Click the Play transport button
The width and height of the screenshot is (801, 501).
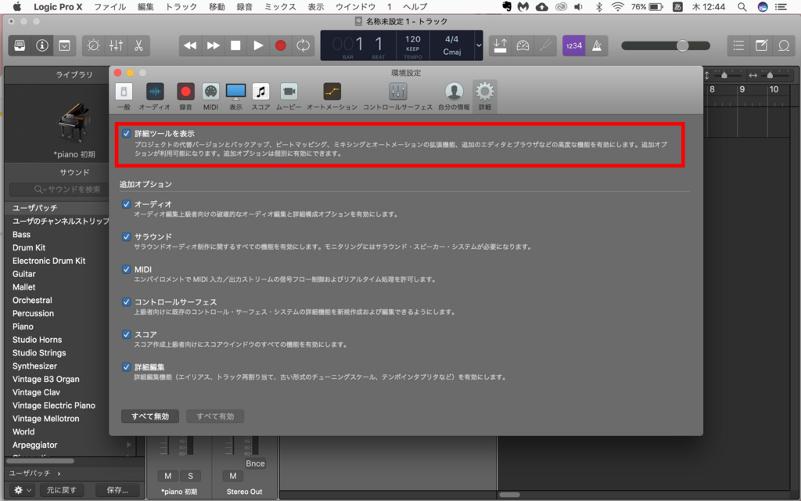[258, 45]
